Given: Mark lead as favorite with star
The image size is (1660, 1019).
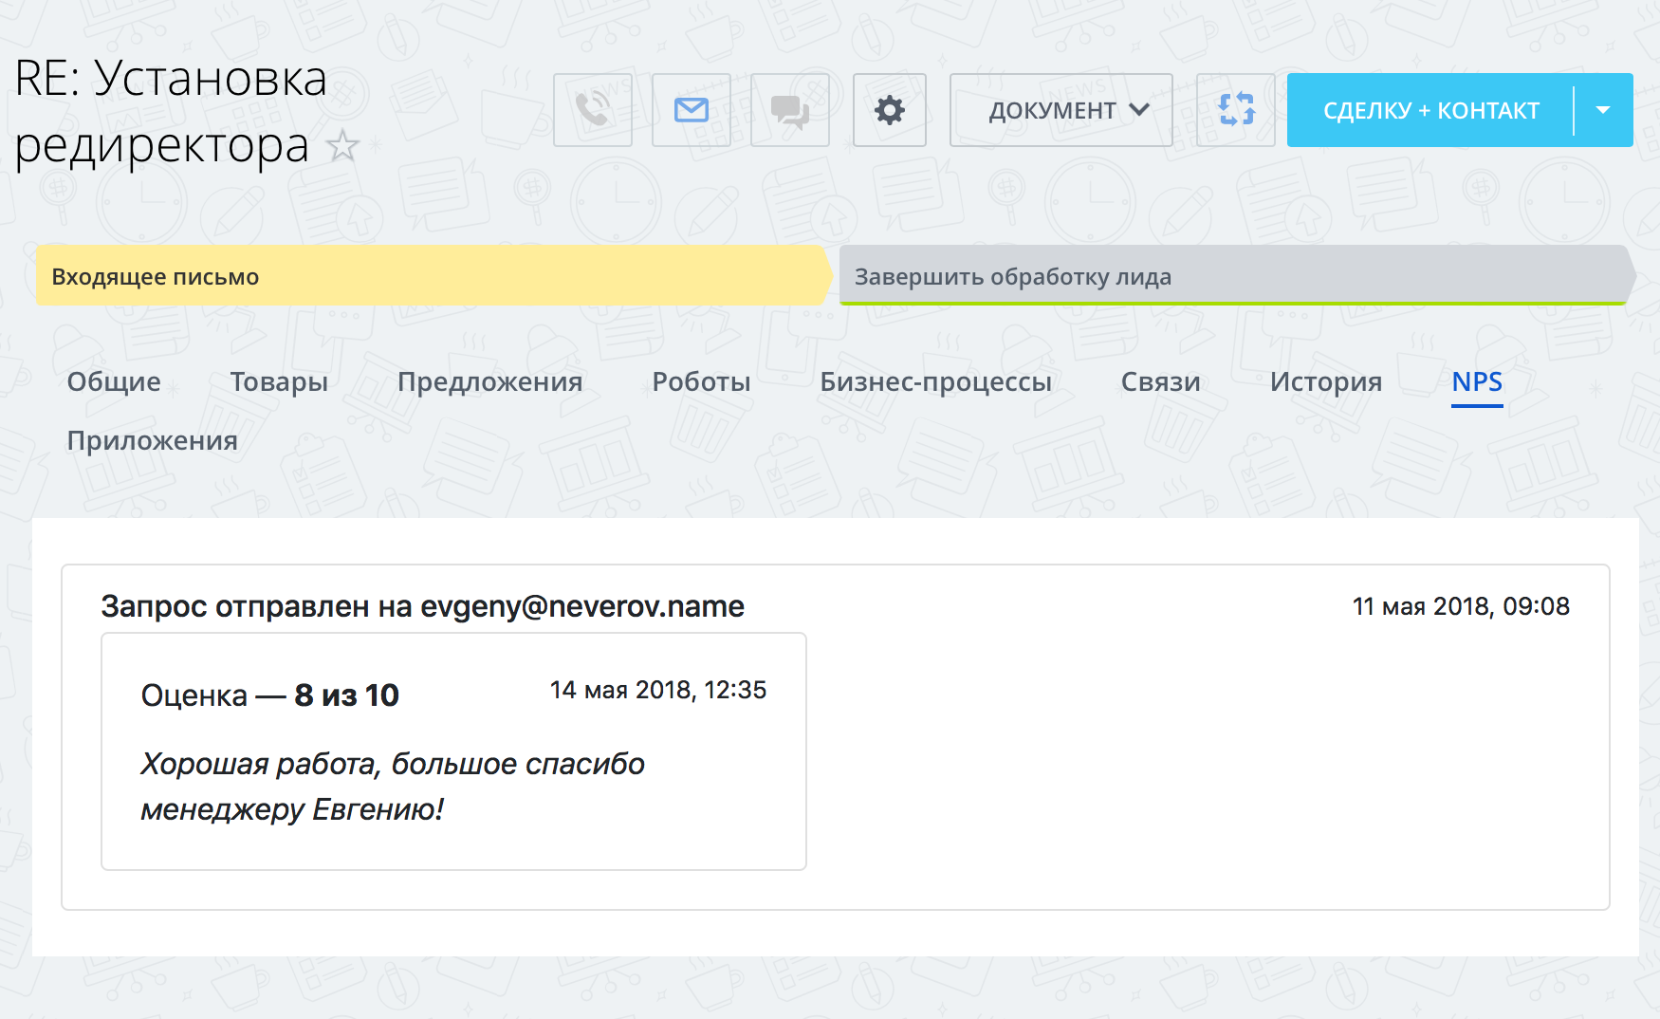Looking at the screenshot, I should [x=342, y=147].
